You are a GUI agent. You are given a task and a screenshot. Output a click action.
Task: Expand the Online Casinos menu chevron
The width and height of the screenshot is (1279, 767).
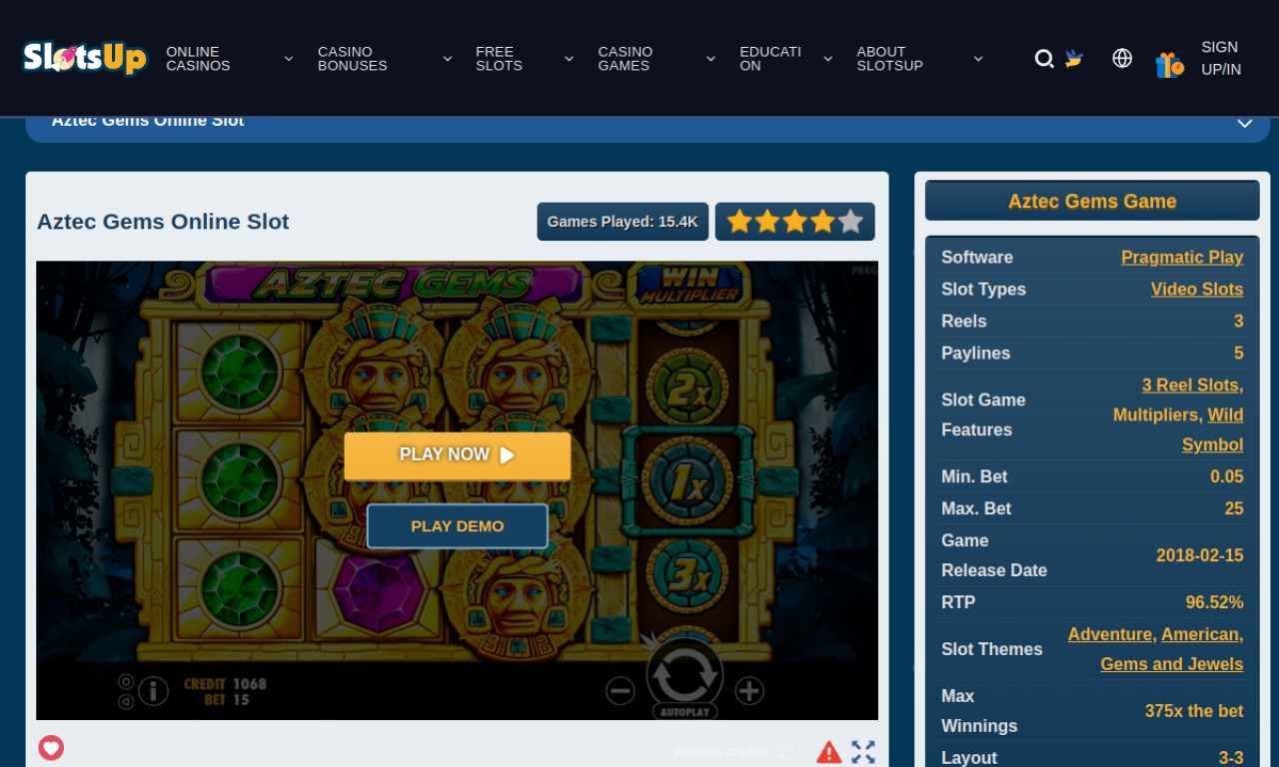289,59
